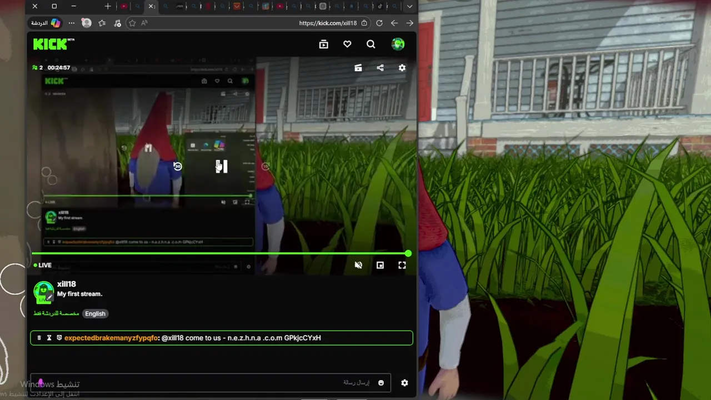This screenshot has width=711, height=400.
Task: Reload the current page
Action: point(379,23)
